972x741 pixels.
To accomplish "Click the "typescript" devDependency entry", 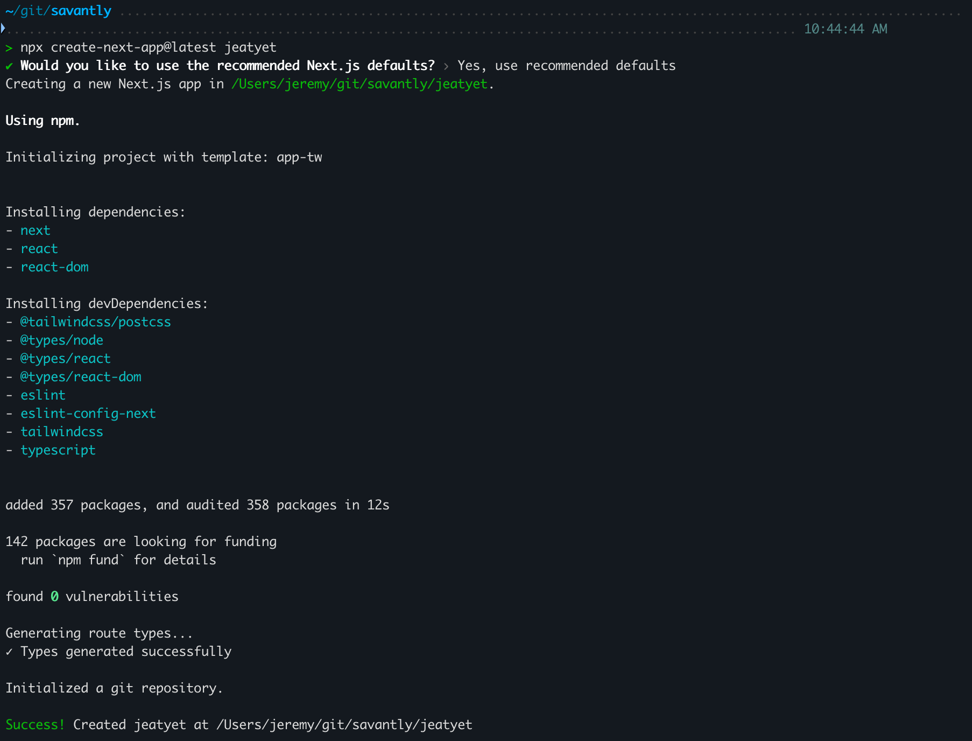I will pos(58,450).
